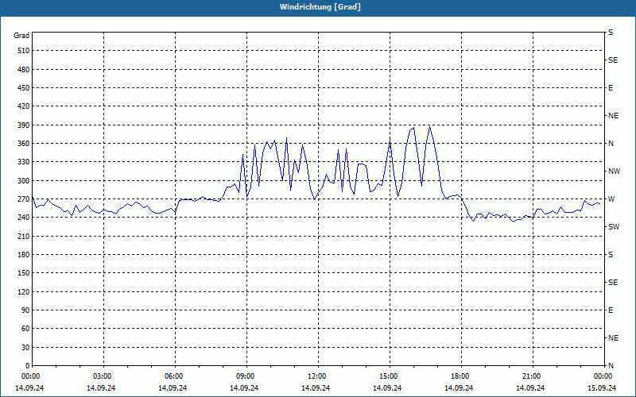Click the y-axis value "270"
The width and height of the screenshot is (636, 397).
coord(24,199)
